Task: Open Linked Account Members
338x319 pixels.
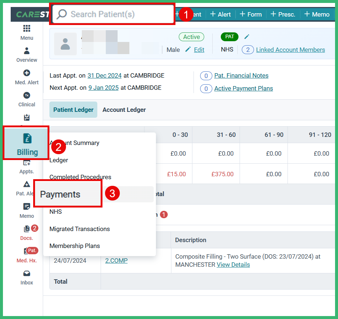Action: pos(291,50)
